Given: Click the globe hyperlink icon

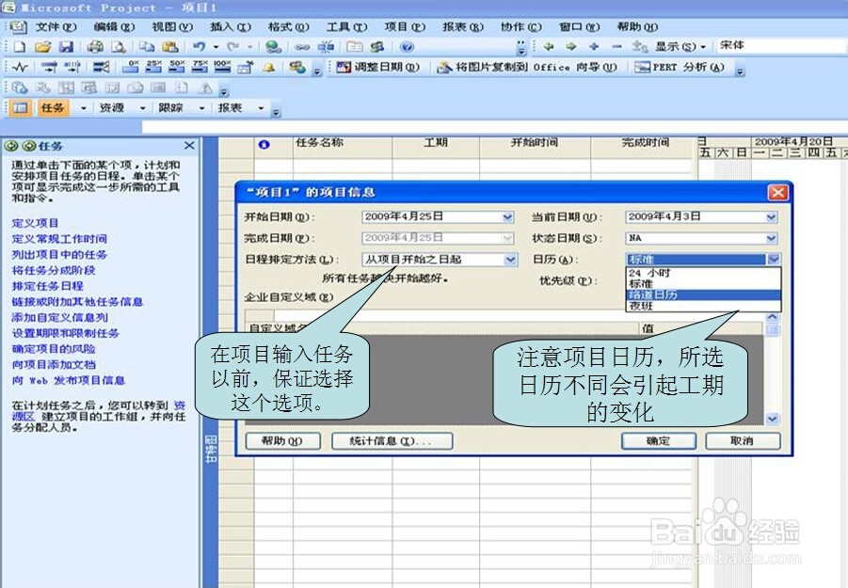Looking at the screenshot, I should pyautogui.click(x=273, y=47).
